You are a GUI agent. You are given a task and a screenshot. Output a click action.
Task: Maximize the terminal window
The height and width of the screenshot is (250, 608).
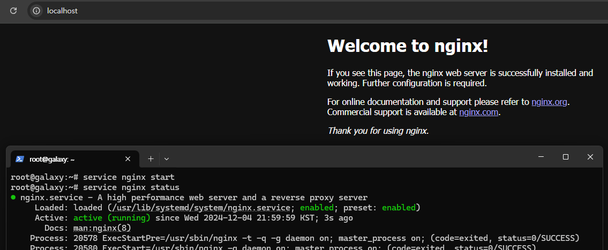565,157
